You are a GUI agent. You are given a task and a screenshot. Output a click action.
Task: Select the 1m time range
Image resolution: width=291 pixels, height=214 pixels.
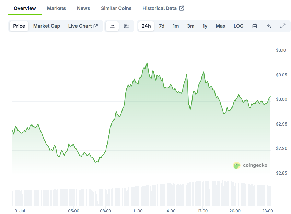[x=176, y=26]
